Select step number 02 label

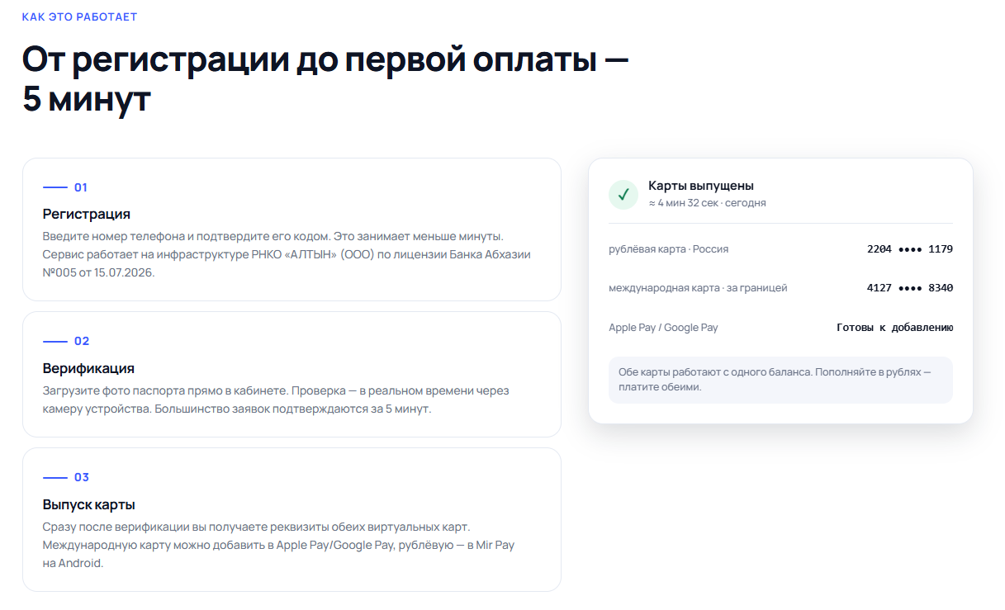(x=82, y=341)
